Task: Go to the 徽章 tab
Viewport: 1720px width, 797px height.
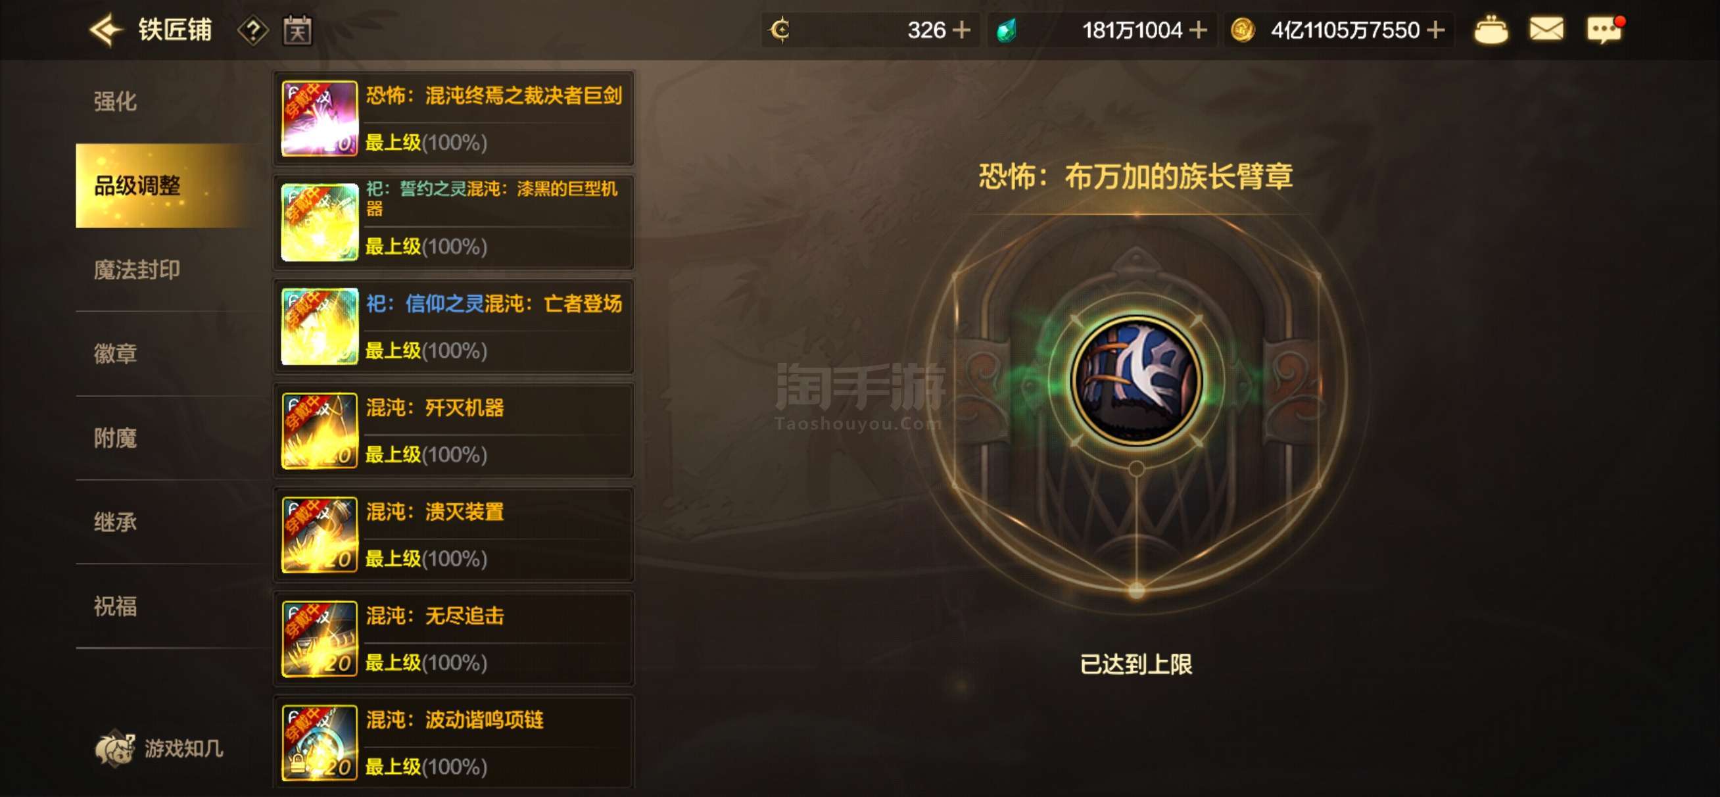Action: (x=115, y=353)
